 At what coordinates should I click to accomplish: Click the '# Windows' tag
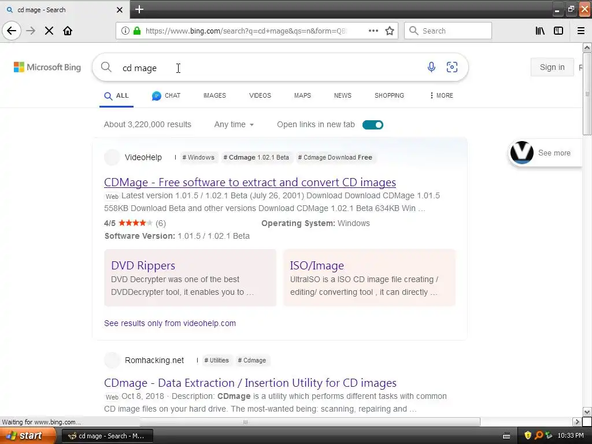click(x=198, y=157)
